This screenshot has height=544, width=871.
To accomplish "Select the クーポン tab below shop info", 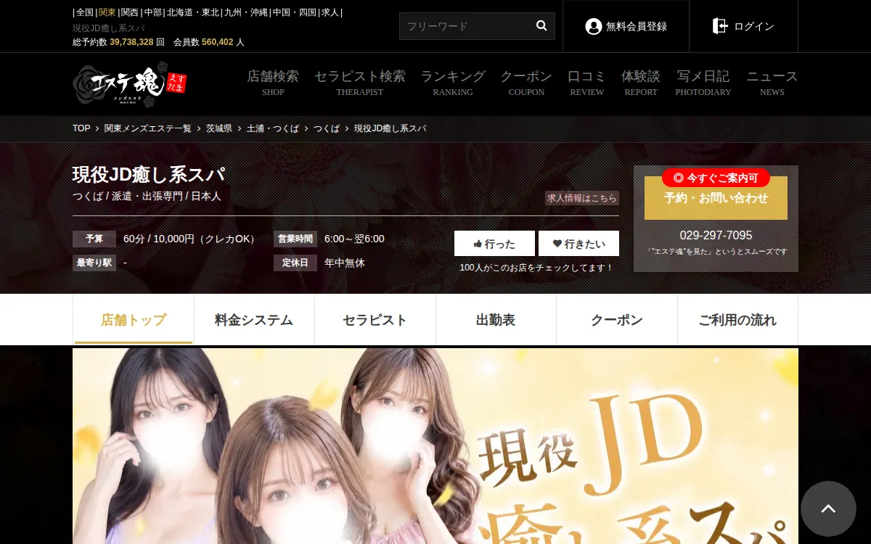I will (x=617, y=320).
